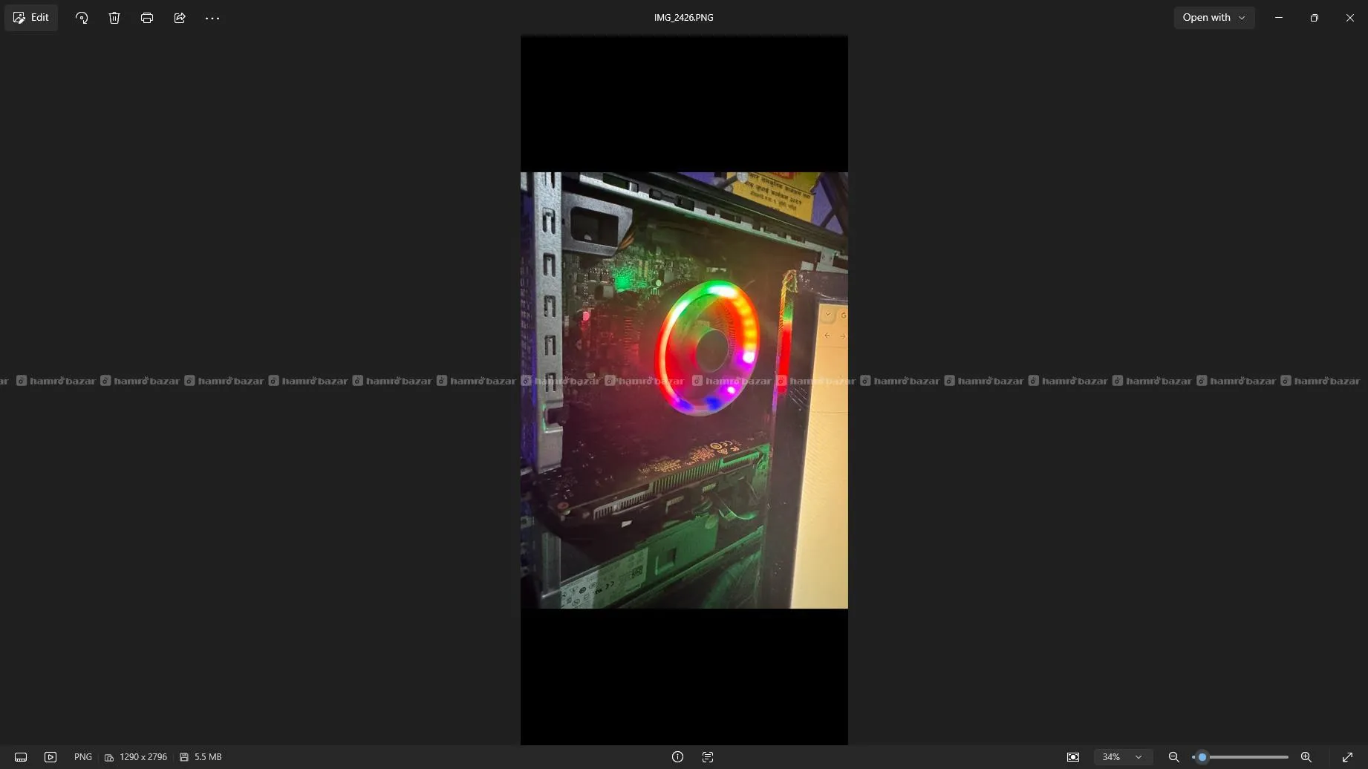Click the zoom out magnifier icon
Viewport: 1368px width, 769px height.
(x=1174, y=757)
